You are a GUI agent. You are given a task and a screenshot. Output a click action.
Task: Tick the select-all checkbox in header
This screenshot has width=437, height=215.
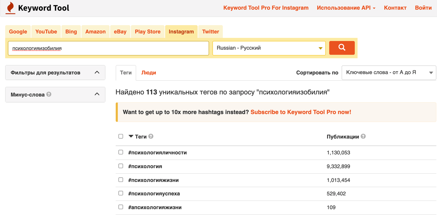click(121, 137)
